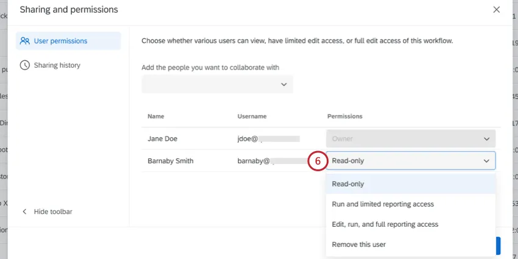Viewport: 518px width, 259px height.
Task: Click the Sharing history clock icon
Action: [25, 65]
